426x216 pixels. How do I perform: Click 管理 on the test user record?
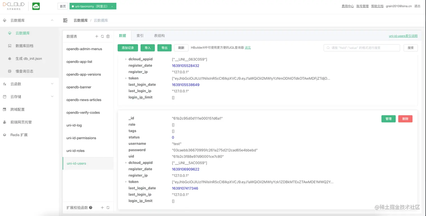coord(389,119)
